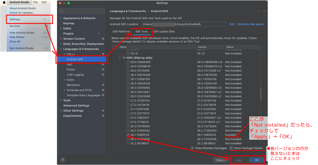Click the Android SDK breadcrumb label
Screen dimensions: 318x165
159,11
